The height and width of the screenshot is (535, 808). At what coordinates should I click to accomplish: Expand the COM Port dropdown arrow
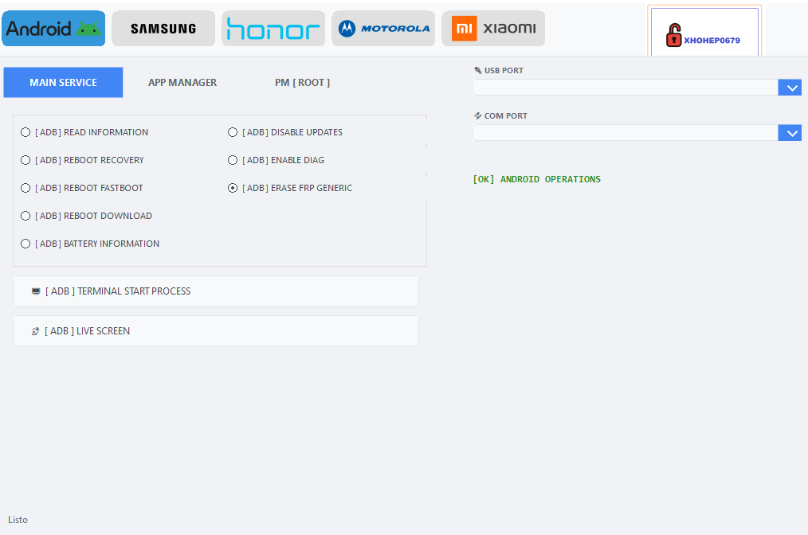coord(790,133)
